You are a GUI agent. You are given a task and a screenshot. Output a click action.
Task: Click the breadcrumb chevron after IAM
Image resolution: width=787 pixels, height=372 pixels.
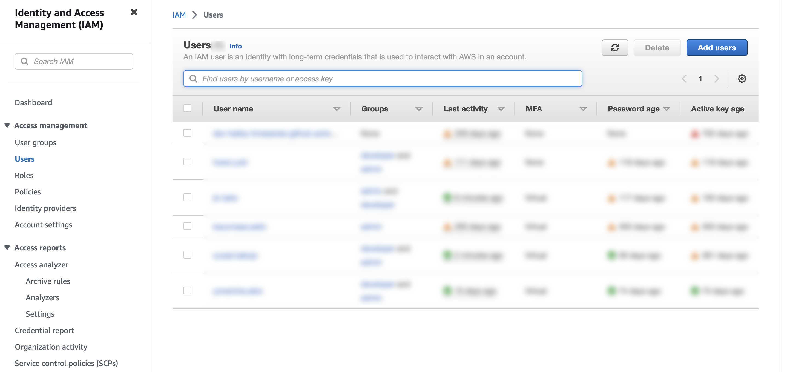[195, 15]
